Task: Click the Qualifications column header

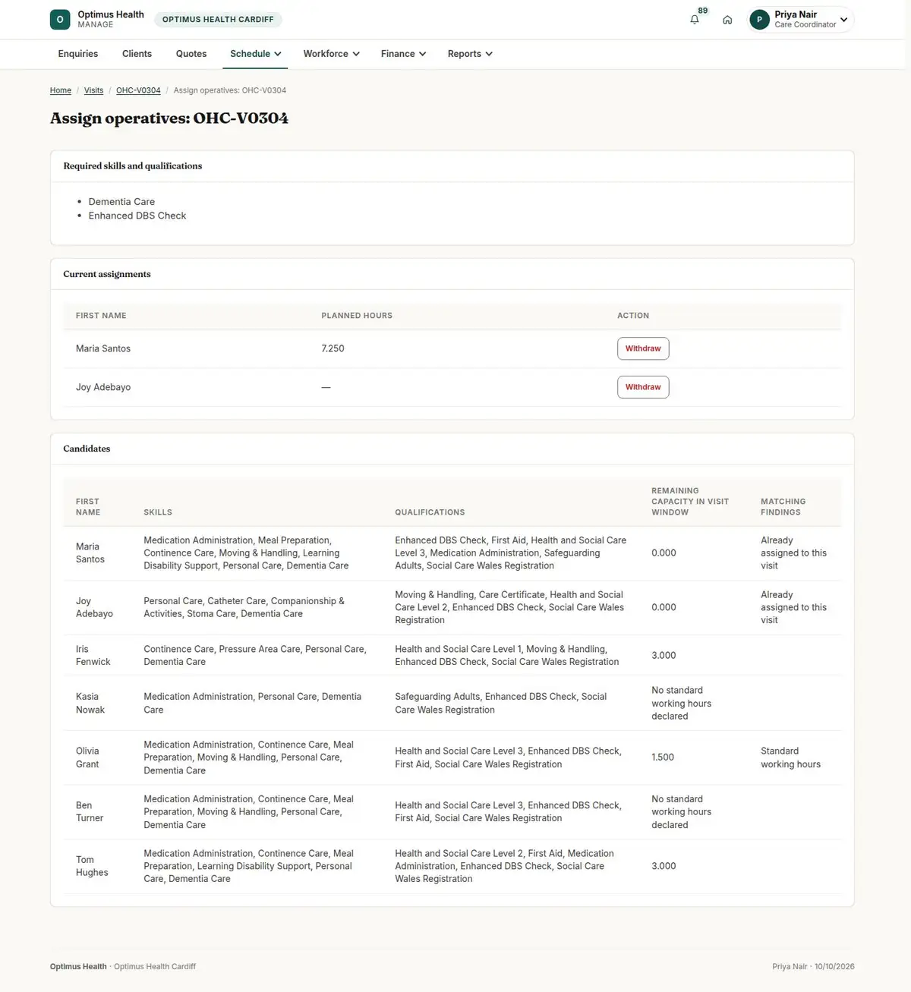Action: point(430,512)
